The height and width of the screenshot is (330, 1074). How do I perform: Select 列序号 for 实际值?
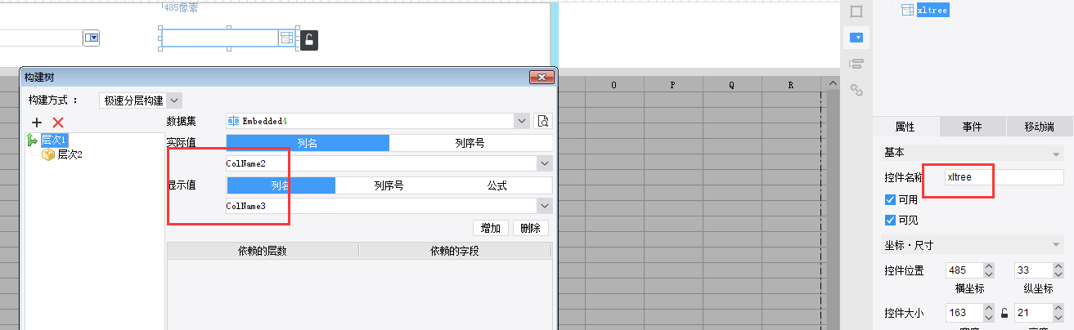[470, 143]
